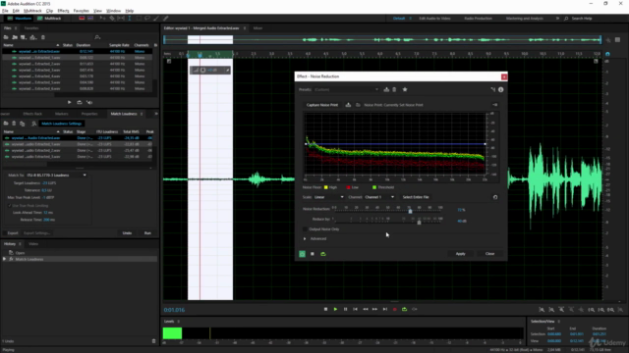Image resolution: width=629 pixels, height=353 pixels.
Task: Open the Favorites menu
Action: [81, 11]
